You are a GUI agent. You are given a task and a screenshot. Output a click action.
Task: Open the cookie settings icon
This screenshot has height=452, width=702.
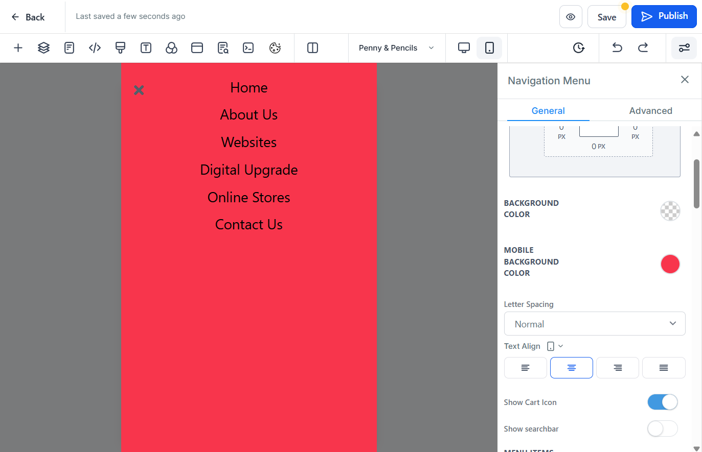275,48
